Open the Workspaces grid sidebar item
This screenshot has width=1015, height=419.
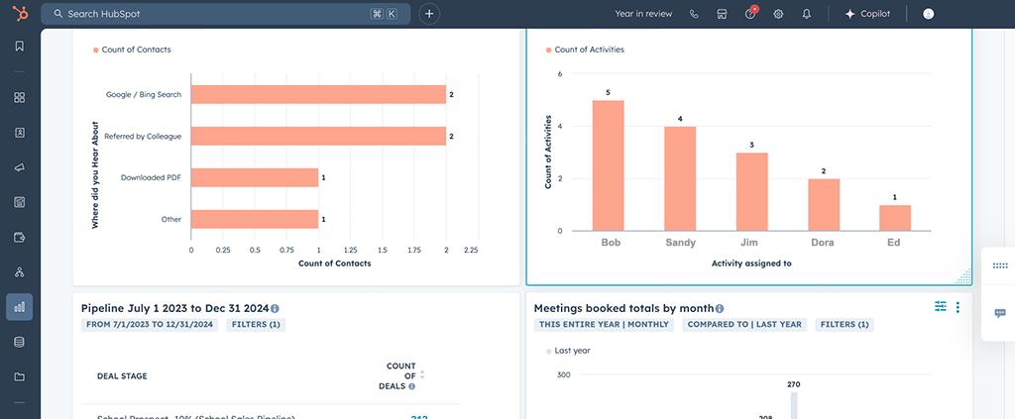pyautogui.click(x=19, y=97)
